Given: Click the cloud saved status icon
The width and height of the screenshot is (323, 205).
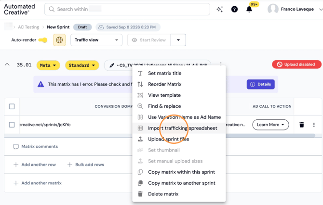Looking at the screenshot, I should [x=101, y=27].
